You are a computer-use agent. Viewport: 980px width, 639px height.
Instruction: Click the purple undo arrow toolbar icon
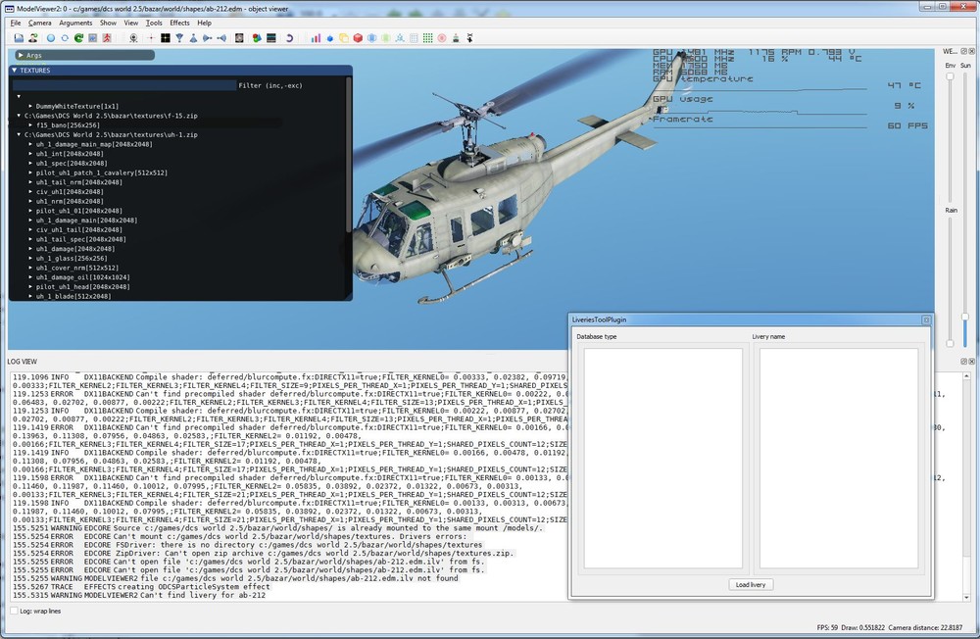(x=288, y=38)
